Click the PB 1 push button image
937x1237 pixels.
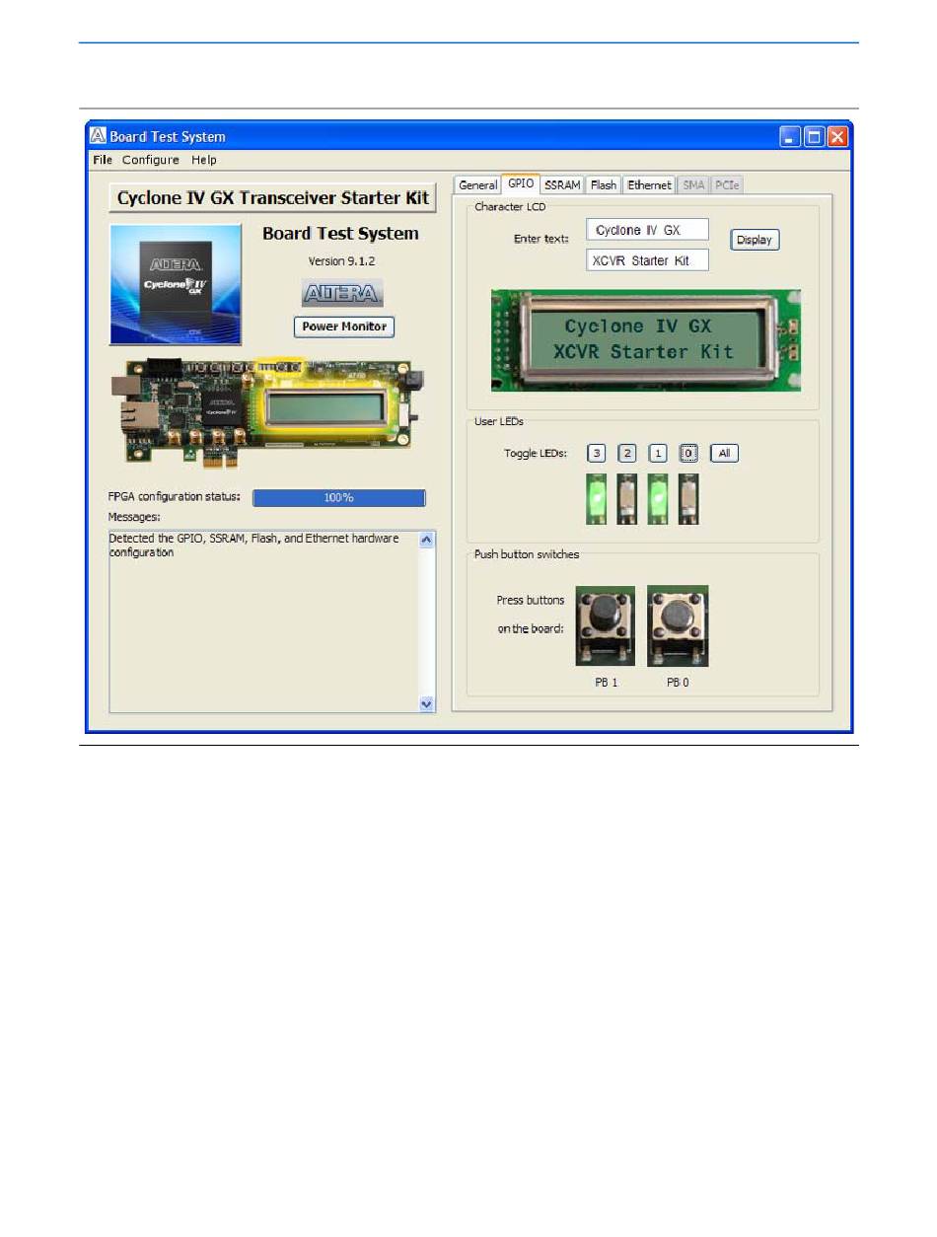[606, 626]
